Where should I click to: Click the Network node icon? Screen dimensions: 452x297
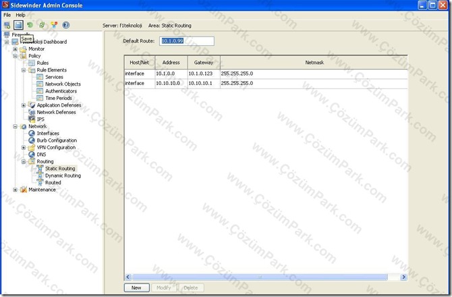[x=24, y=126]
